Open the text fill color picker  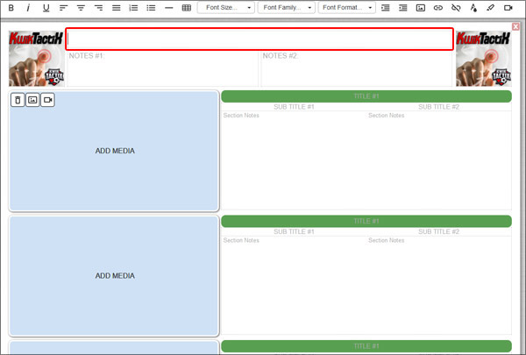[x=473, y=8]
